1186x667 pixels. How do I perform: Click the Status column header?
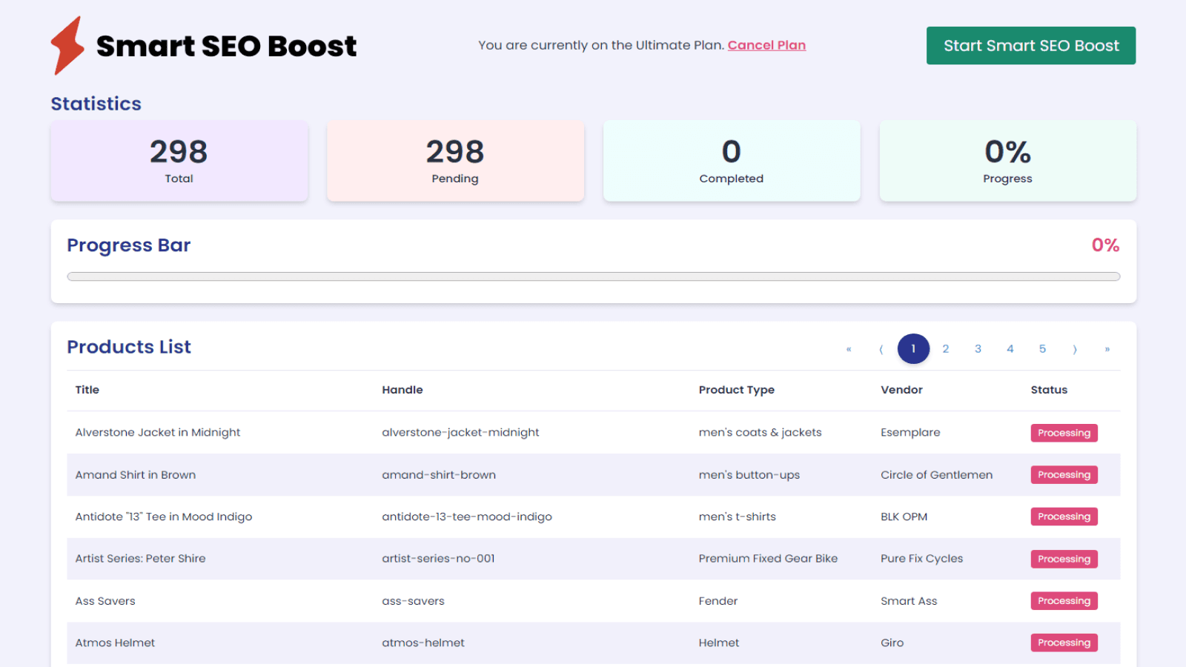pos(1049,389)
